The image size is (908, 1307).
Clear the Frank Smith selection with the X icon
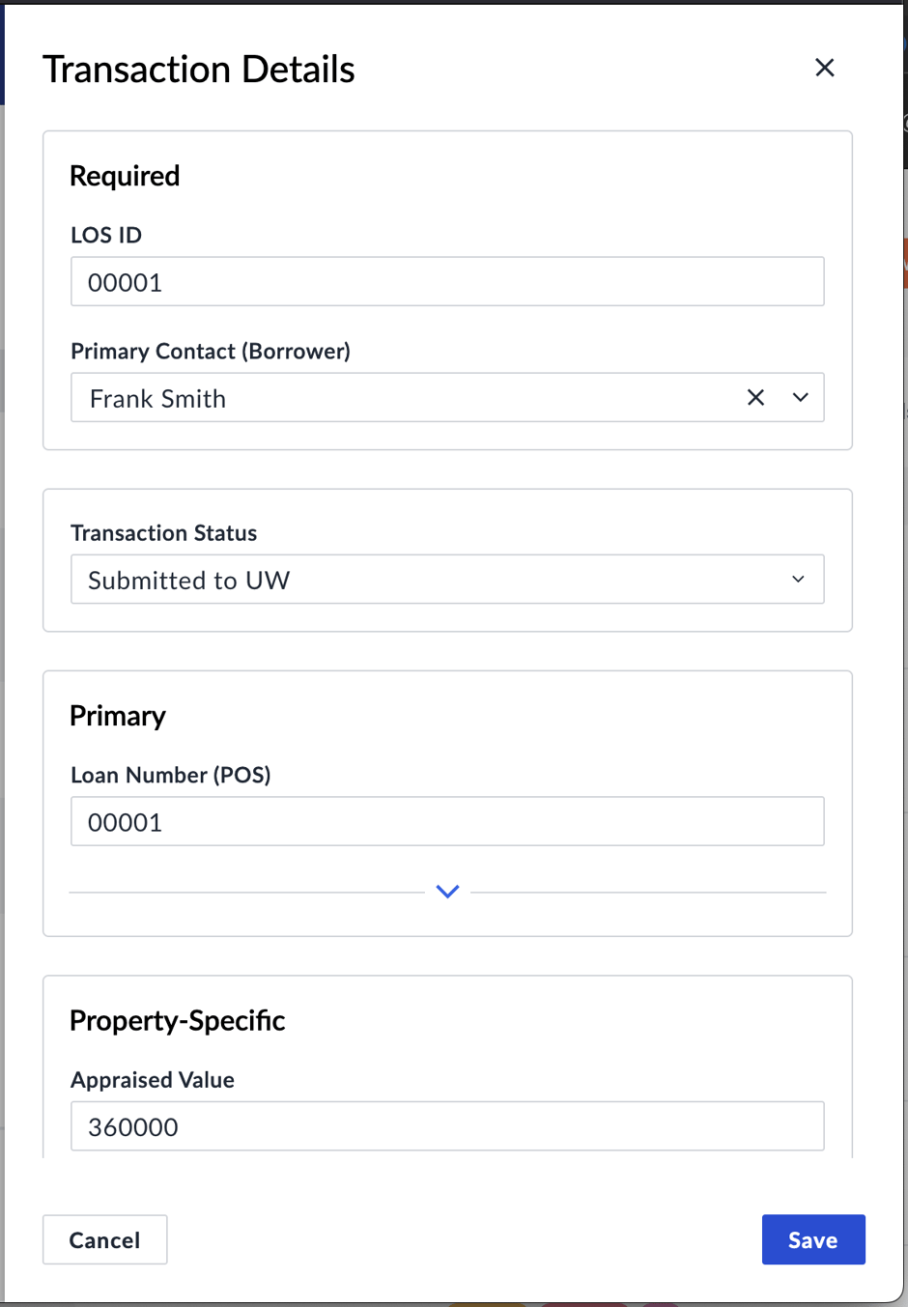[x=755, y=397]
